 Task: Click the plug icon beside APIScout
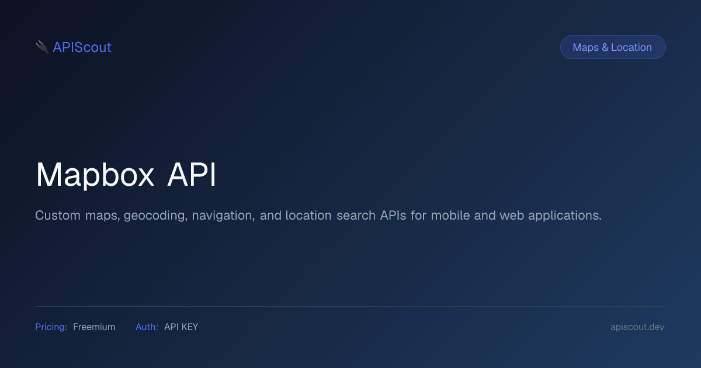click(41, 47)
